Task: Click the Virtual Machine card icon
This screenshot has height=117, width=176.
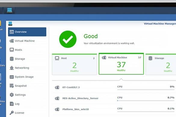Action: tap(104, 58)
